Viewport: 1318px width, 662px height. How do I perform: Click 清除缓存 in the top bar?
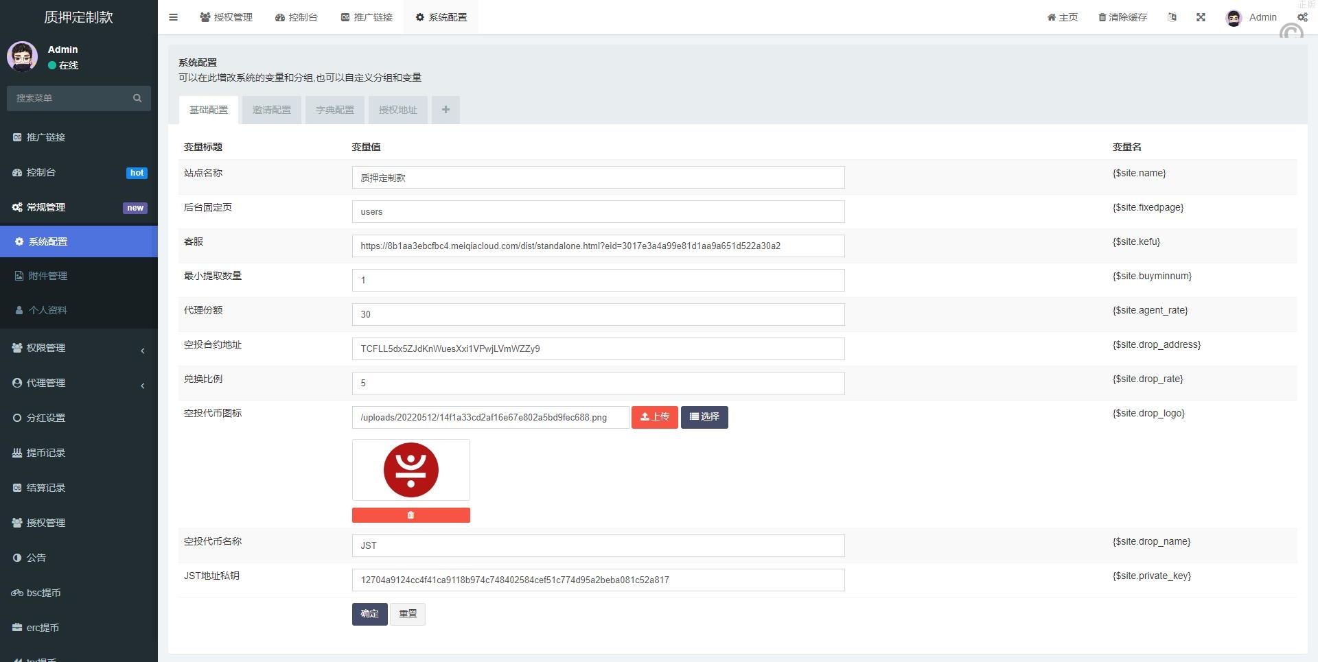pos(1122,17)
